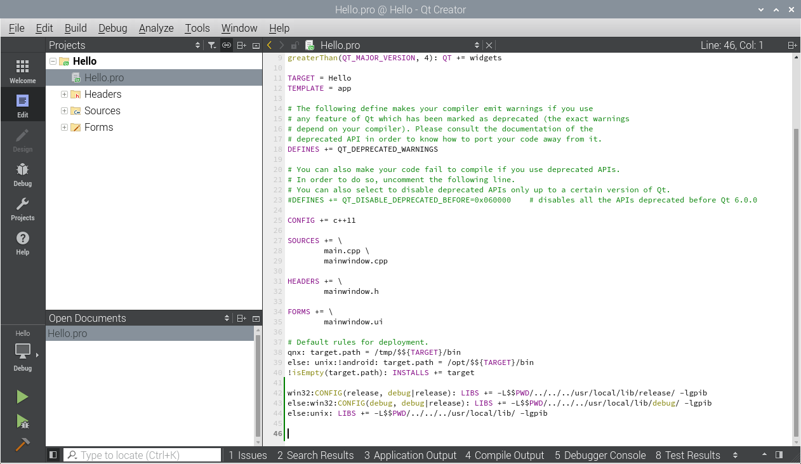This screenshot has width=801, height=464.
Task: Close the Open Documents panel
Action: pos(256,318)
